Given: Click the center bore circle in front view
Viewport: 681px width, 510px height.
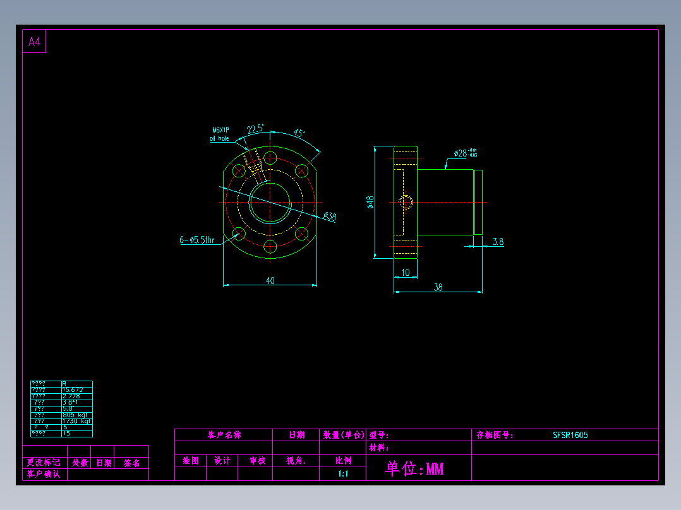Looking at the screenshot, I should [x=270, y=203].
